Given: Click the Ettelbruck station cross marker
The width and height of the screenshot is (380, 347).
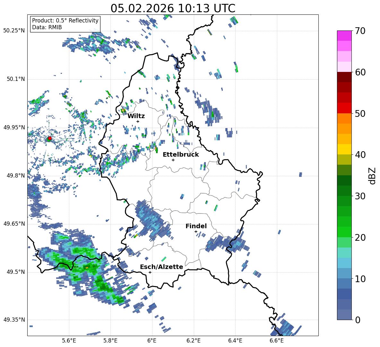Looking at the screenshot, I should click(173, 160).
